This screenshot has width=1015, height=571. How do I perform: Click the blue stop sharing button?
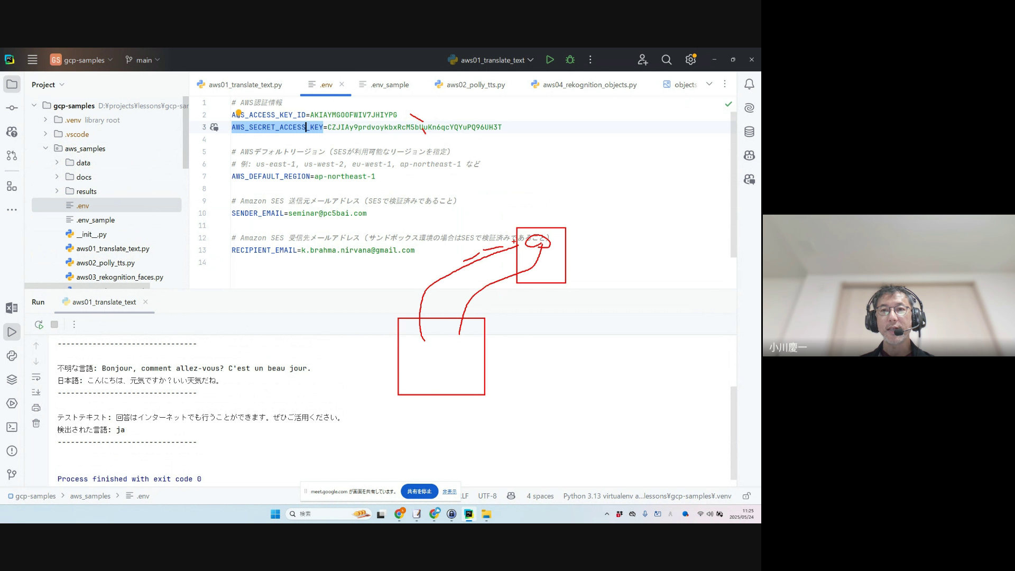(x=419, y=492)
